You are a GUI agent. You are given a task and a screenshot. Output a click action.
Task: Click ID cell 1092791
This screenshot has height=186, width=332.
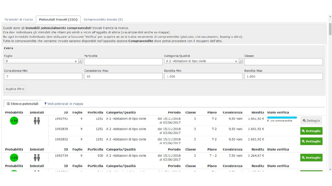click(x=61, y=119)
